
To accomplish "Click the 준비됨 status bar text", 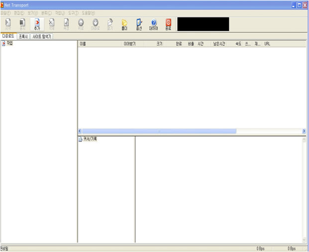I will [x=4, y=249].
